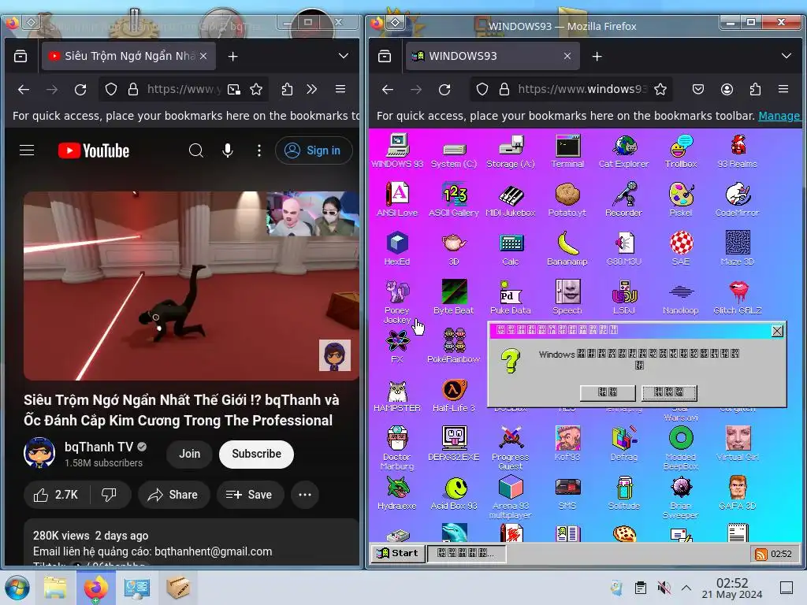Screen dimensions: 807x605
Task: Click the left glitched dialog button
Action: click(x=608, y=392)
